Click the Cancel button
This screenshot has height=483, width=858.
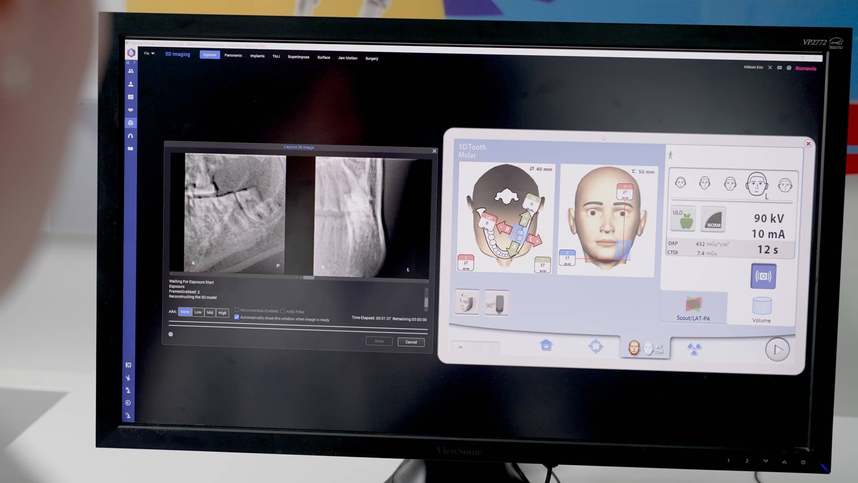[x=411, y=342]
